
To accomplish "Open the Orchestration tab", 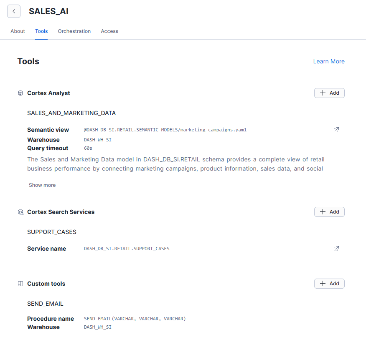I will (74, 31).
